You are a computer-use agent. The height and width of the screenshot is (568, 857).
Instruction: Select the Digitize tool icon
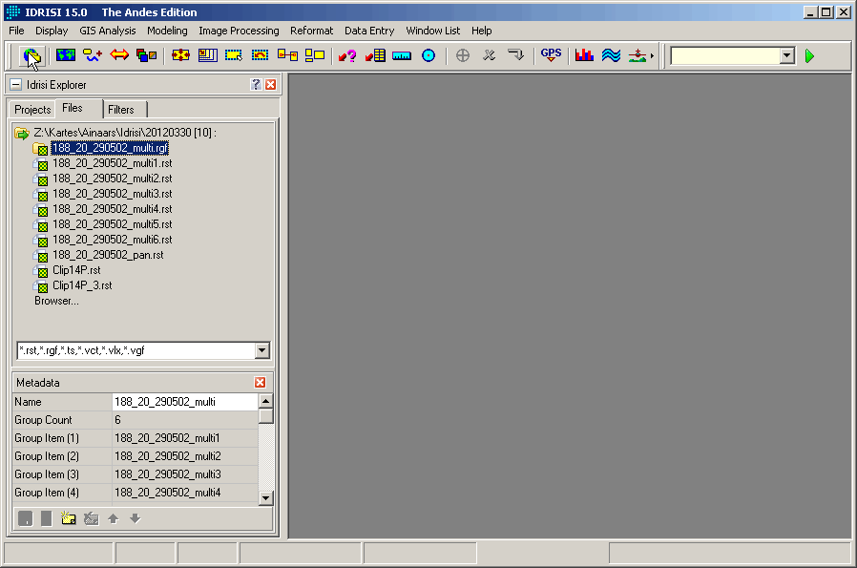93,55
